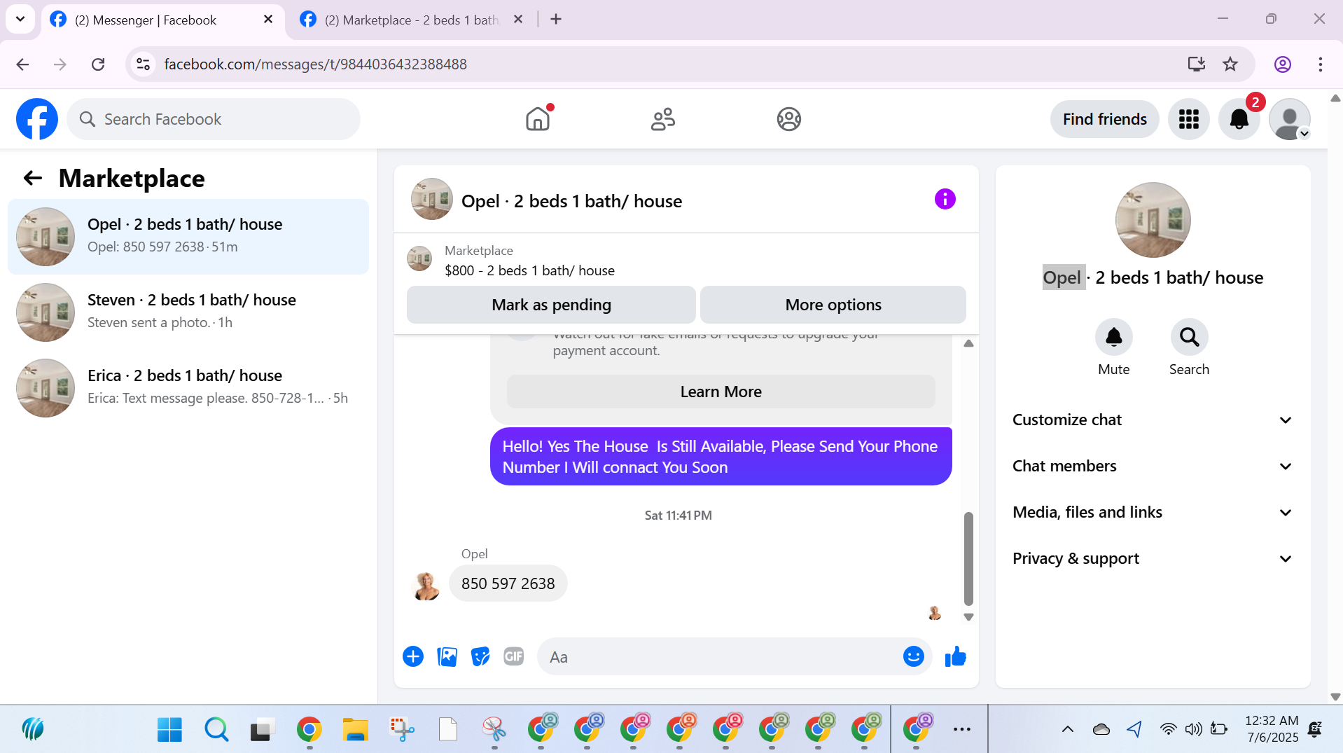Viewport: 1343px width, 753px height.
Task: Click the back arrow beside Marketplace
Action: tap(33, 179)
